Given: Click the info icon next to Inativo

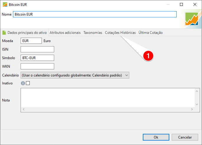Looking at the screenshot, I should [x=23, y=83].
